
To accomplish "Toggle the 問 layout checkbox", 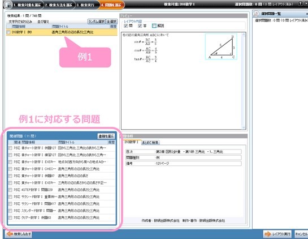I will point(125,26).
